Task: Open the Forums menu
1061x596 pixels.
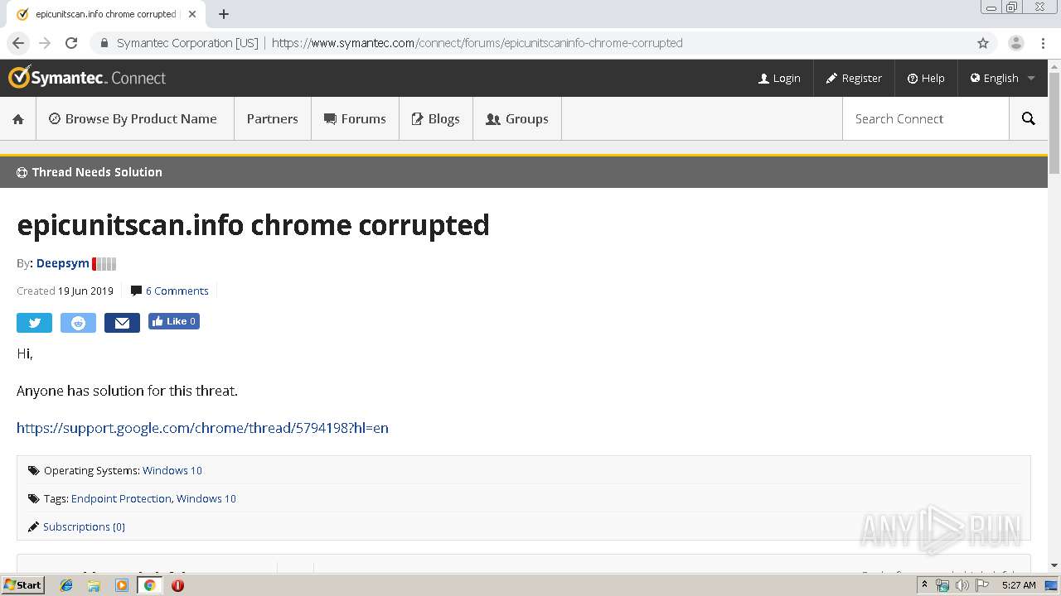Action: click(x=355, y=119)
